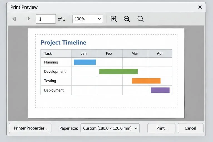Click the Jan column header
The height and width of the screenshot is (142, 213).
(84, 53)
